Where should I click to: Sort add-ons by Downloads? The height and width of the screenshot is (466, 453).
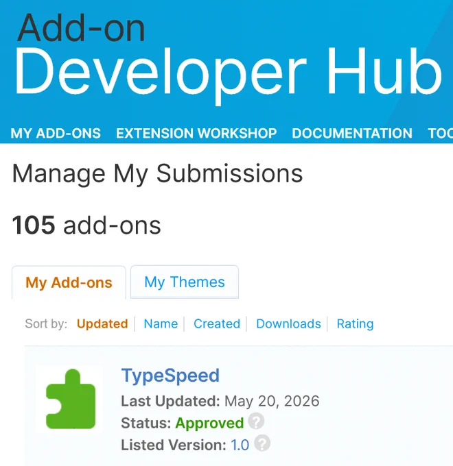(x=288, y=323)
